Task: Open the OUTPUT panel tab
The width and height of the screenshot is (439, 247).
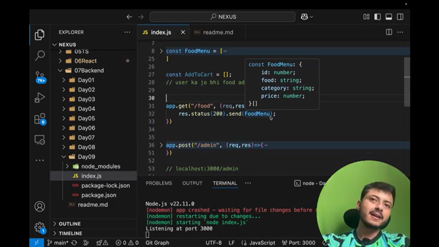Action: click(x=192, y=183)
